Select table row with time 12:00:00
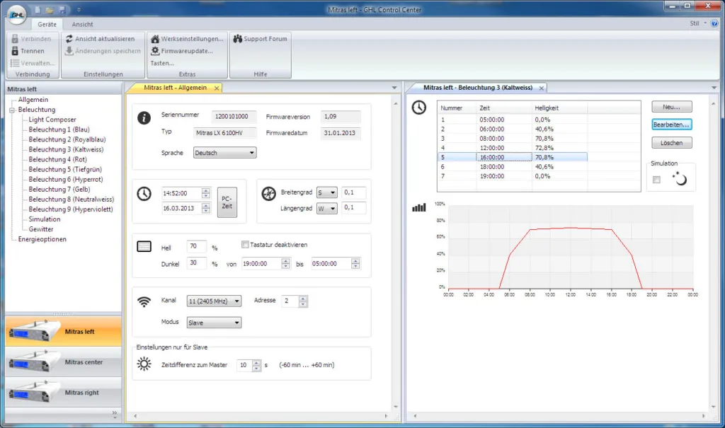 [x=492, y=148]
